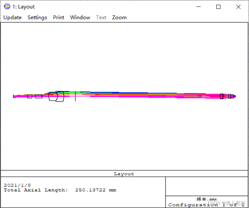Click the date '2021/1/8' text
Screen dimensions: 249x208
coord(17,185)
